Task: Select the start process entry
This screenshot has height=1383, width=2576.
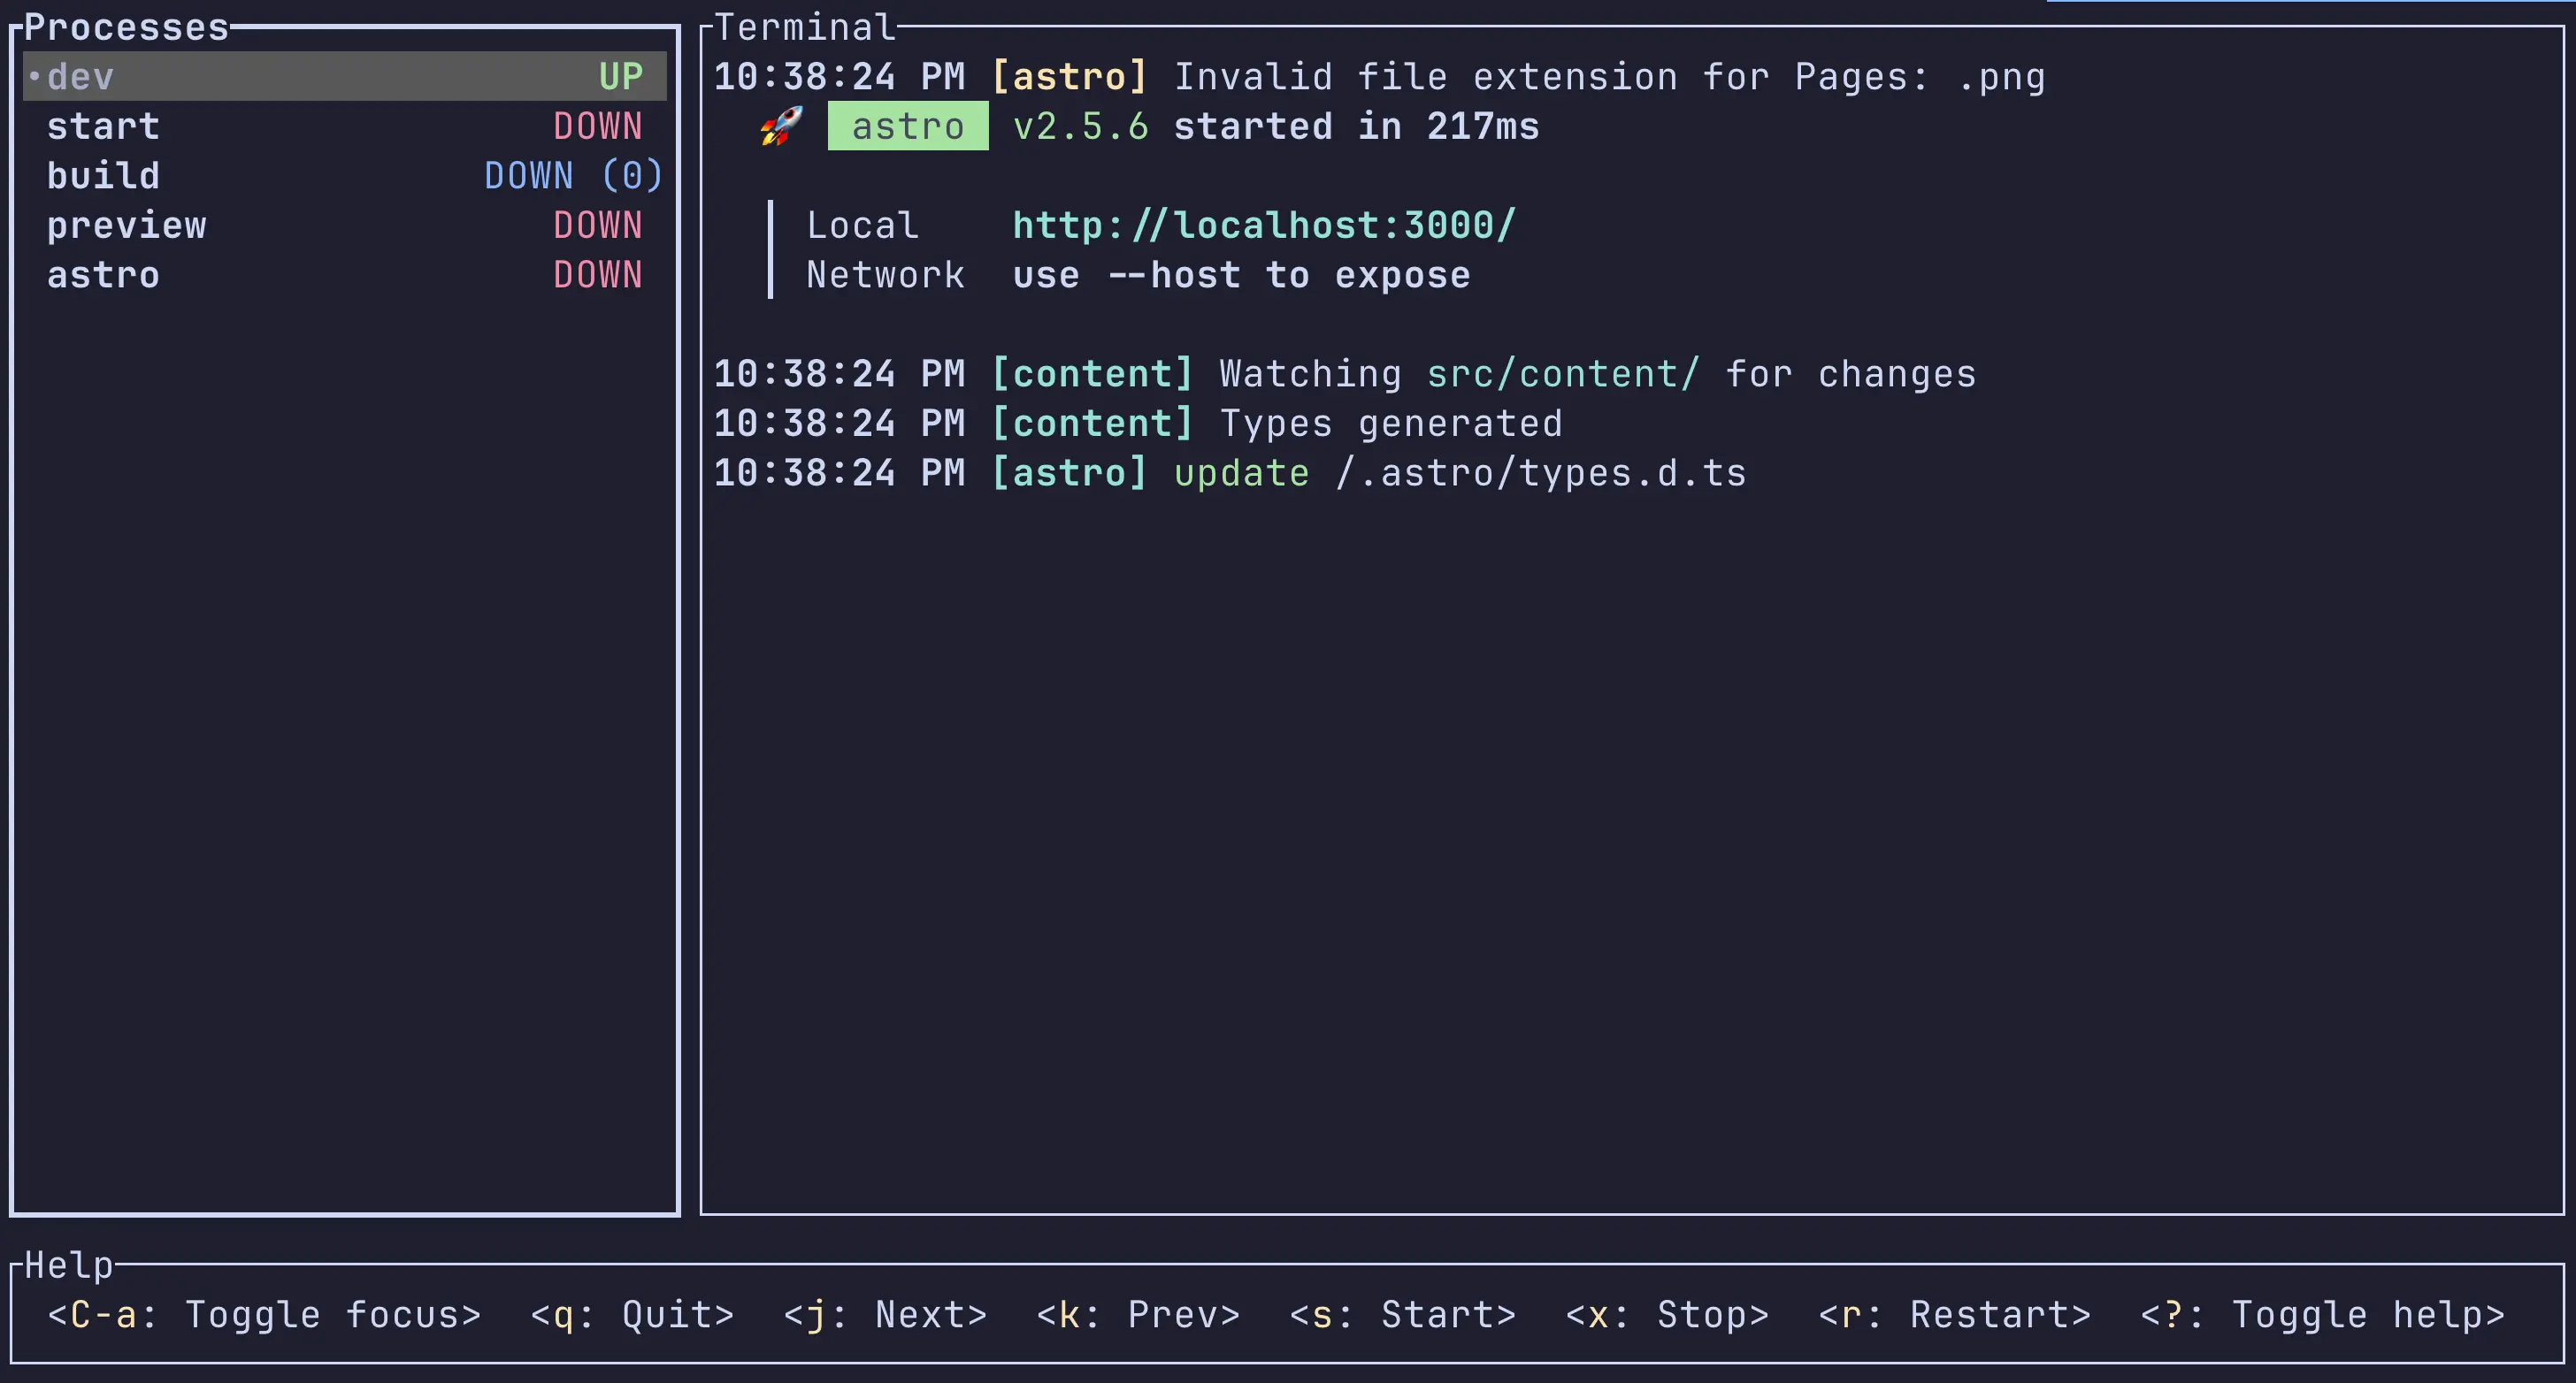Action: tap(103, 127)
